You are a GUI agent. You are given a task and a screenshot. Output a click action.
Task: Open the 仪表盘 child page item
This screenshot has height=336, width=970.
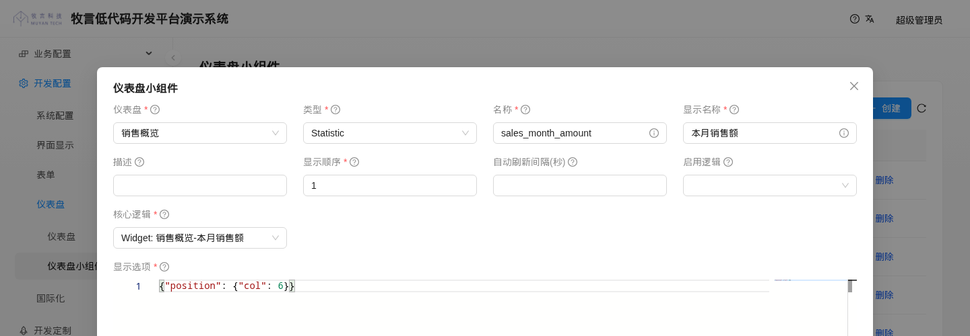coord(61,237)
